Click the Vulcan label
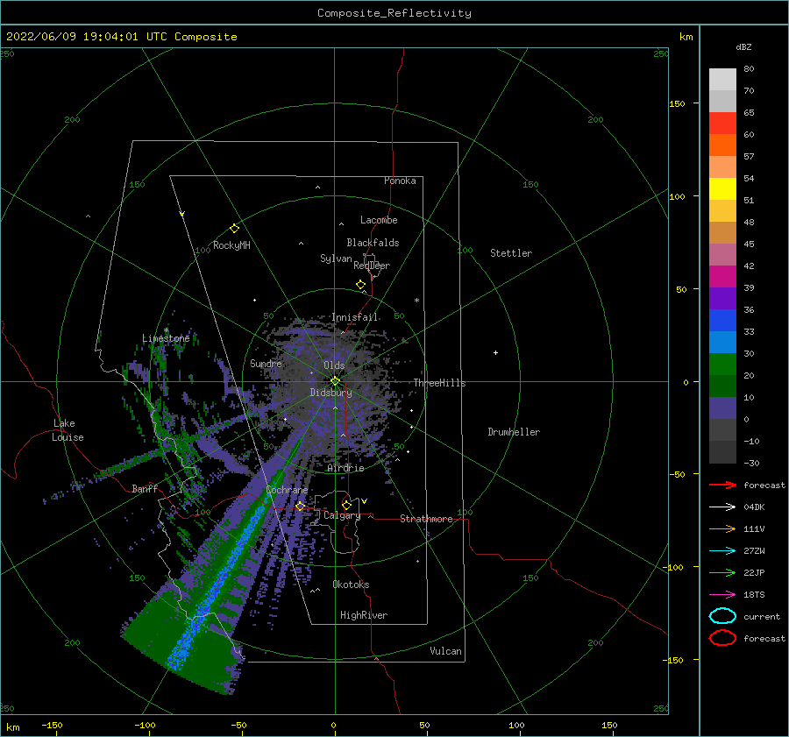This screenshot has width=789, height=737. (445, 651)
